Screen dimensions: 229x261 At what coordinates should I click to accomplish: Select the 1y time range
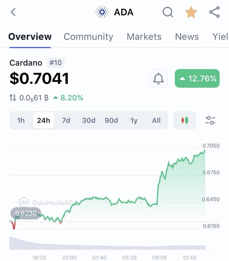[134, 120]
